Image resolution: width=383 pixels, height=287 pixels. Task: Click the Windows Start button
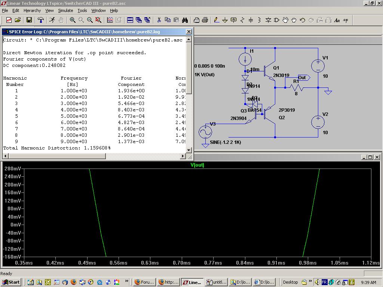click(x=11, y=282)
